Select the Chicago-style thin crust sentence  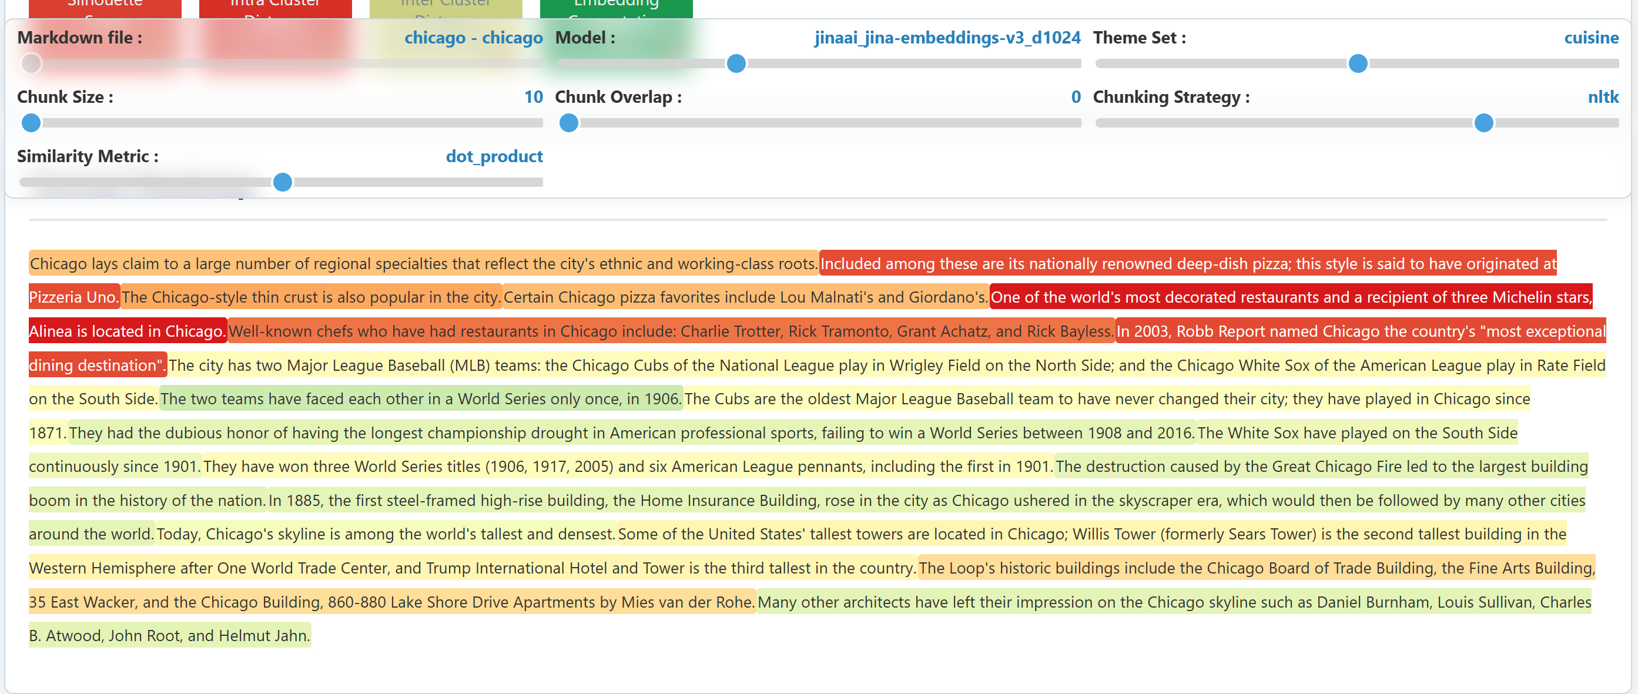pos(311,297)
